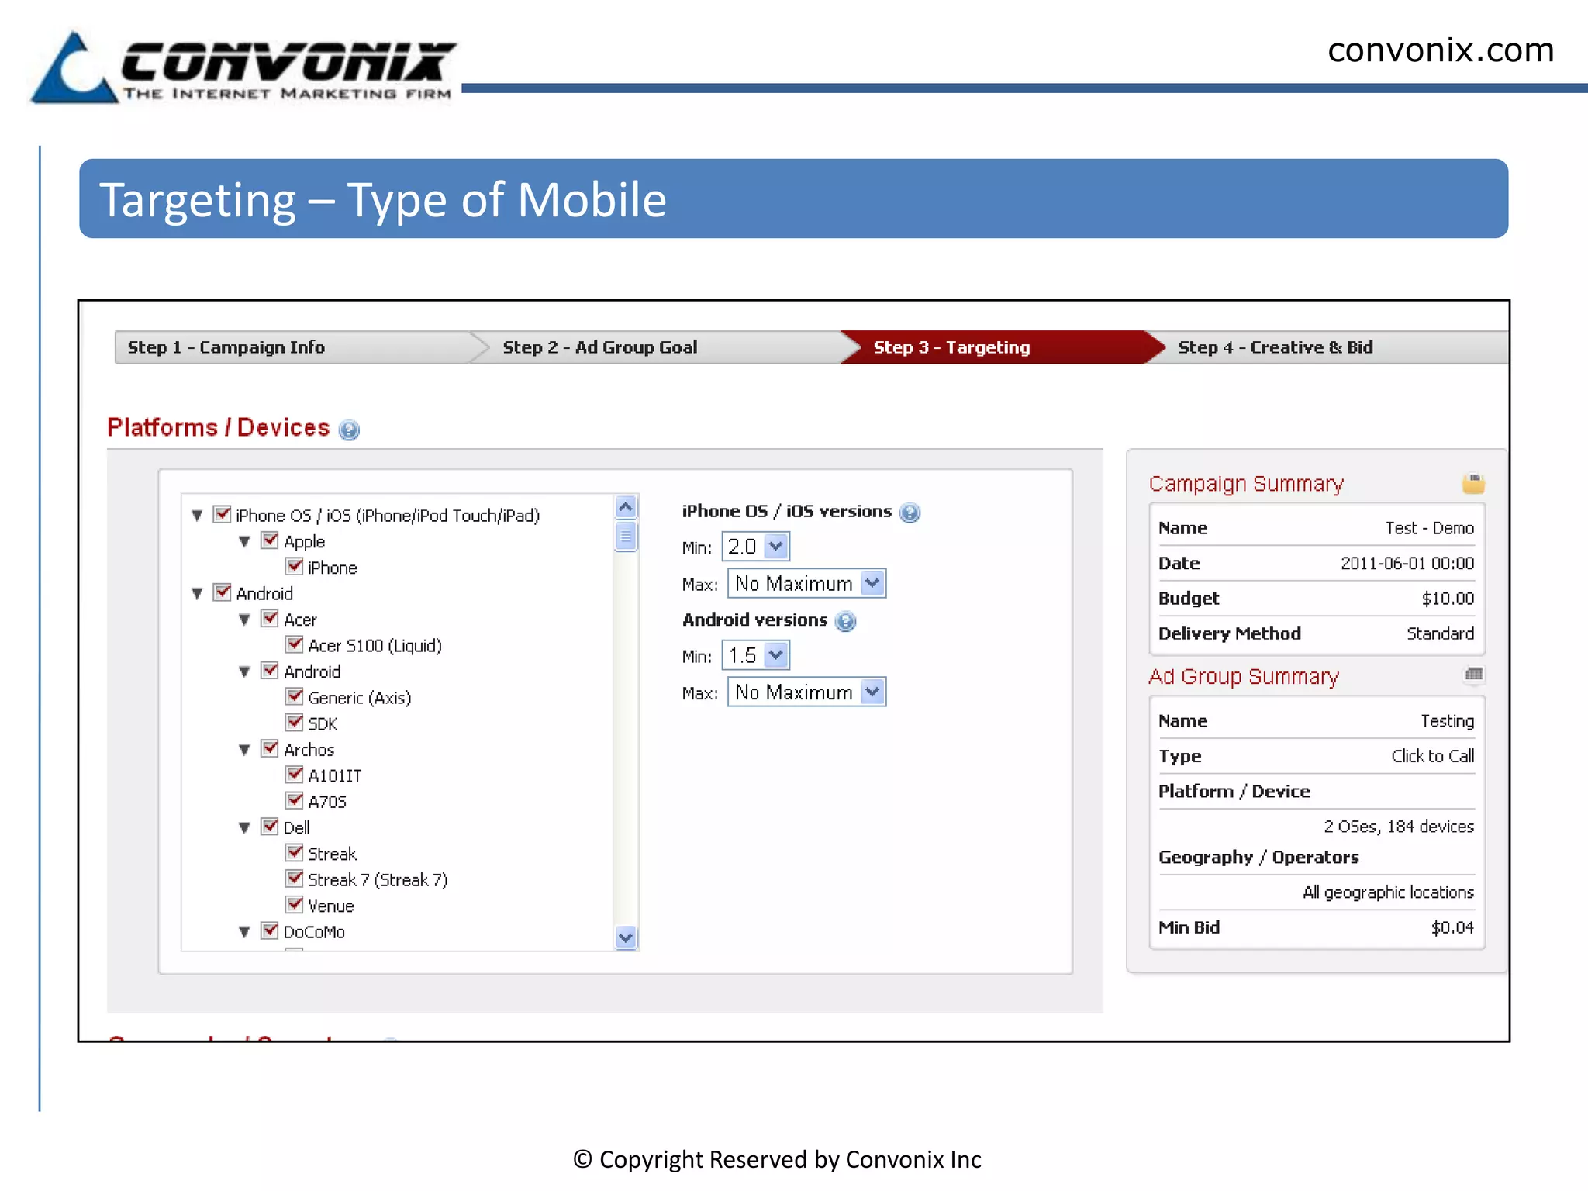Image resolution: width=1588 pixels, height=1191 pixels.
Task: Uncheck the Streak checkbox
Action: pos(294,853)
